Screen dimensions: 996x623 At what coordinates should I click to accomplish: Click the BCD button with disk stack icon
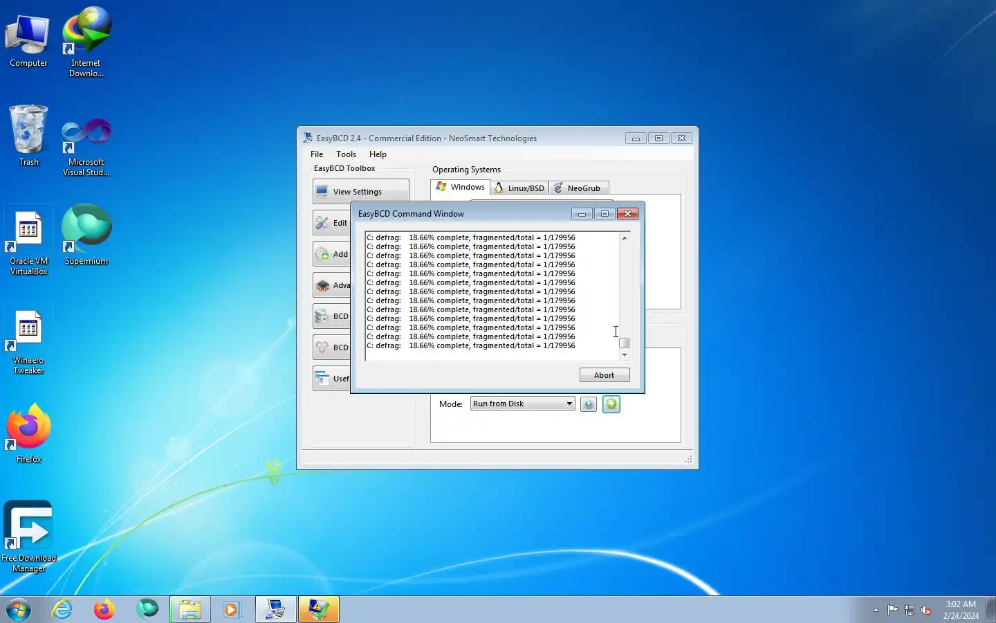(x=332, y=316)
